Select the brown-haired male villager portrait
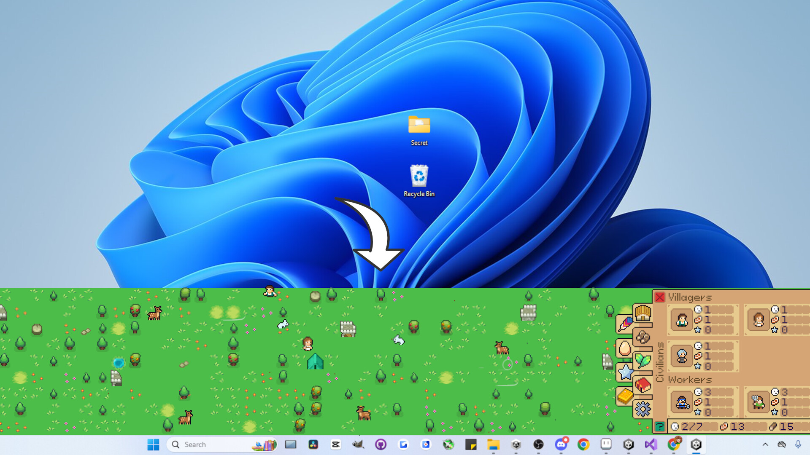This screenshot has height=455, width=810. point(682,320)
